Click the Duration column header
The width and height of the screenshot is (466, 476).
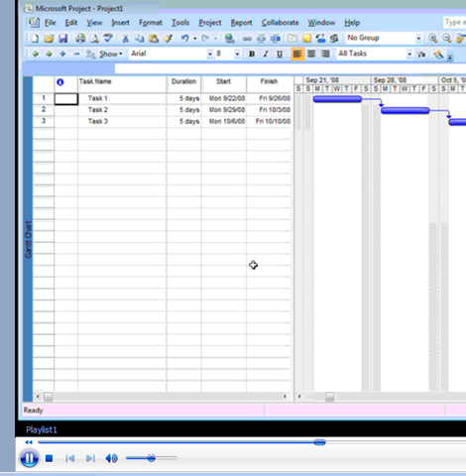click(x=183, y=84)
